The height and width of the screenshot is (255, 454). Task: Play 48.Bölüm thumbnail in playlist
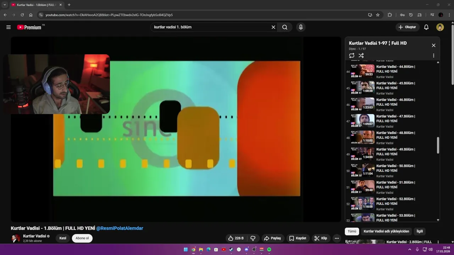tap(362, 137)
